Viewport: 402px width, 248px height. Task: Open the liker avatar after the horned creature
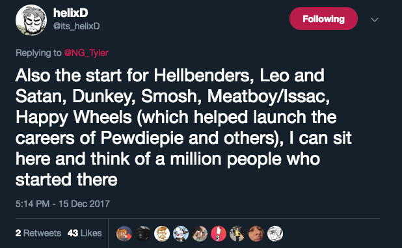[200, 234]
